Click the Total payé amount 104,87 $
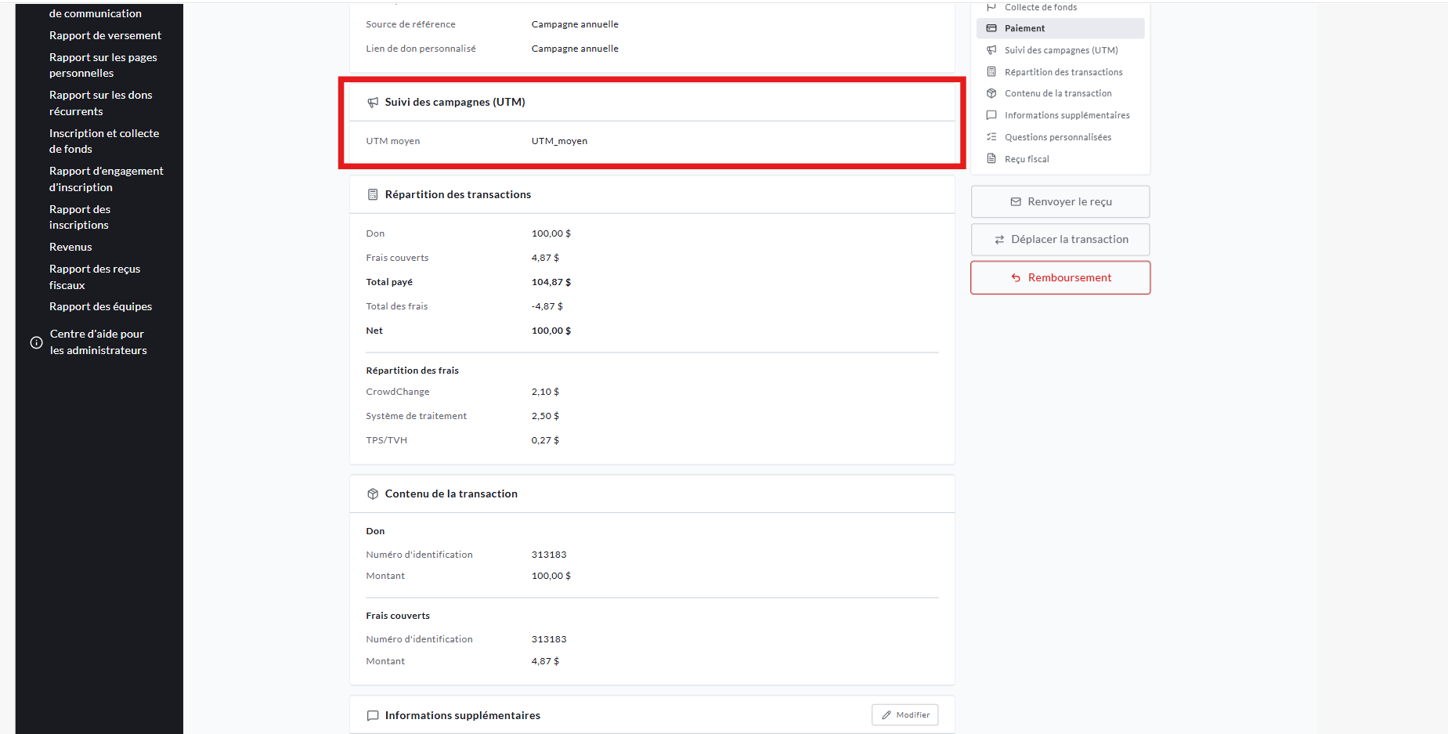The height and width of the screenshot is (734, 1448). pos(551,282)
